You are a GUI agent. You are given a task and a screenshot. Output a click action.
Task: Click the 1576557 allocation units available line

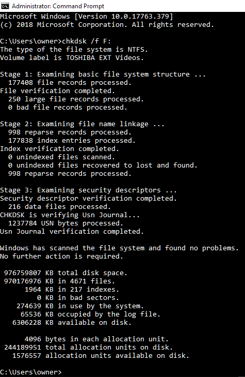[101, 356]
